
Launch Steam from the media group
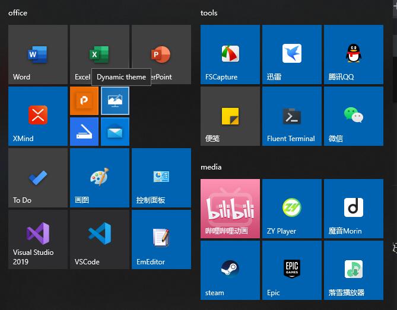230,270
